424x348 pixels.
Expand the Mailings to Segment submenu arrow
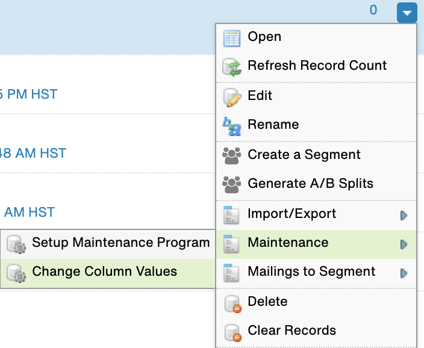404,273
